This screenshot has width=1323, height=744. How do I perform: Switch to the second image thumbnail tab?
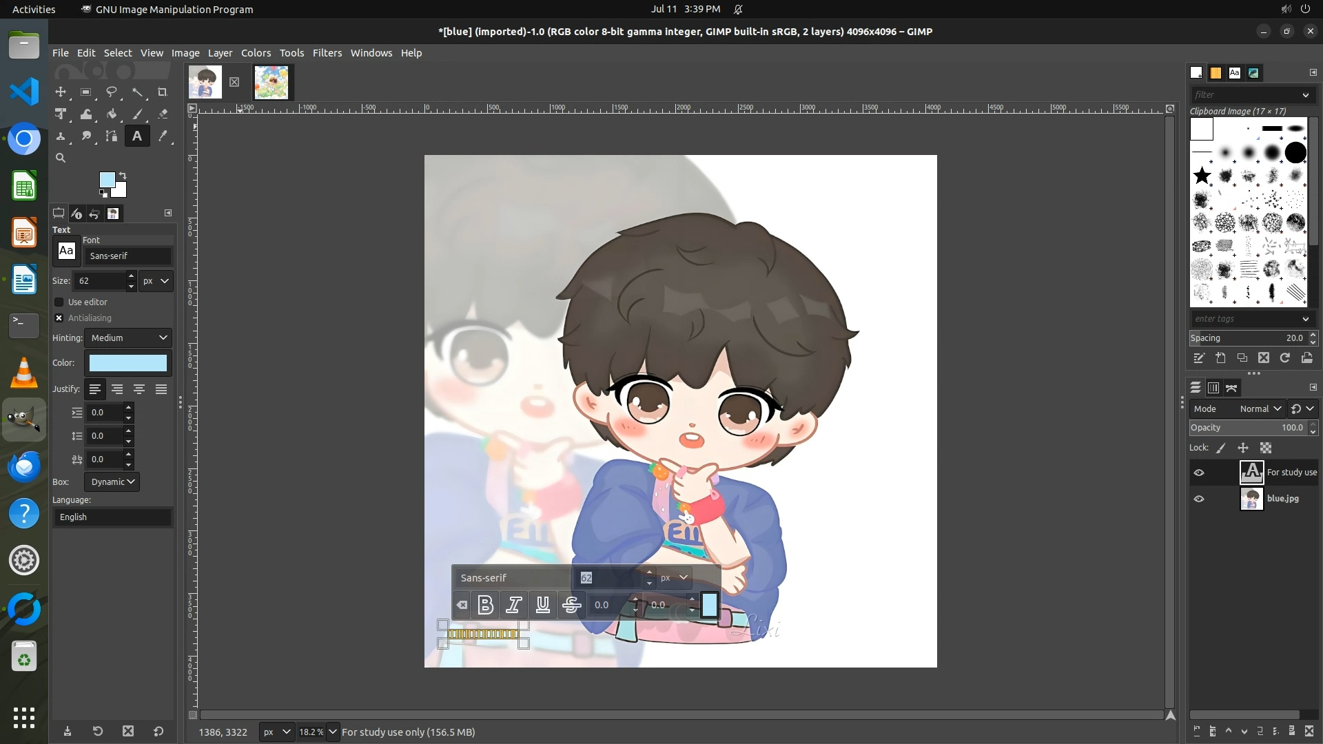point(271,83)
